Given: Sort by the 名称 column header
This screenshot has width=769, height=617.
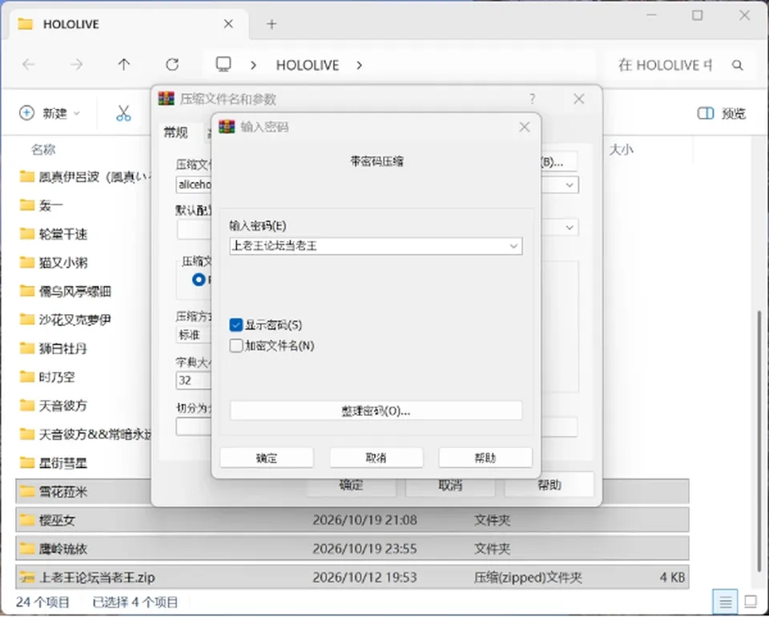Looking at the screenshot, I should coord(43,150).
